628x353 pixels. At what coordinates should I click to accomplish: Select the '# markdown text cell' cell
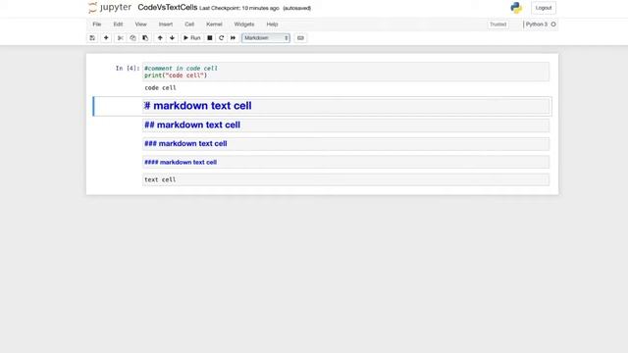[x=346, y=106]
